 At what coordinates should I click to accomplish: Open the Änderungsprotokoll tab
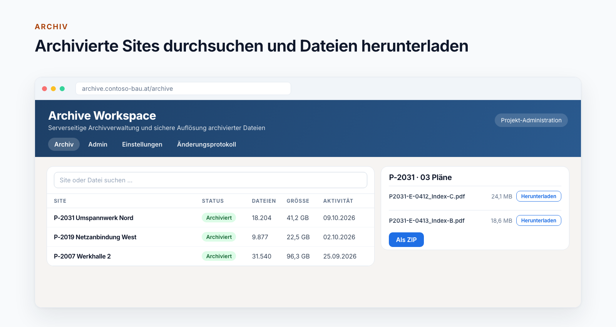tap(206, 144)
